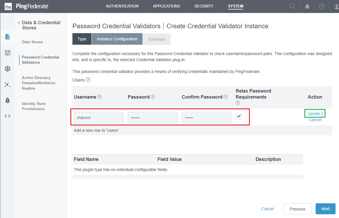The image size is (339, 218).
Task: Open administrative accounts gear sidebar icon
Action: [8, 69]
